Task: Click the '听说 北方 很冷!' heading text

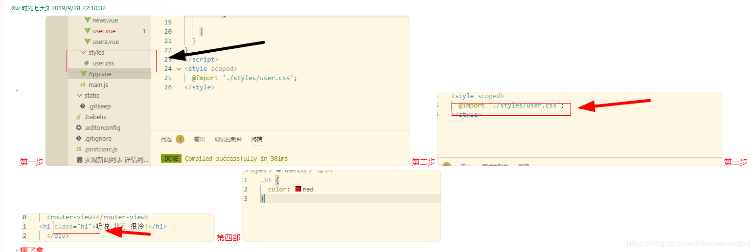Action: (122, 227)
